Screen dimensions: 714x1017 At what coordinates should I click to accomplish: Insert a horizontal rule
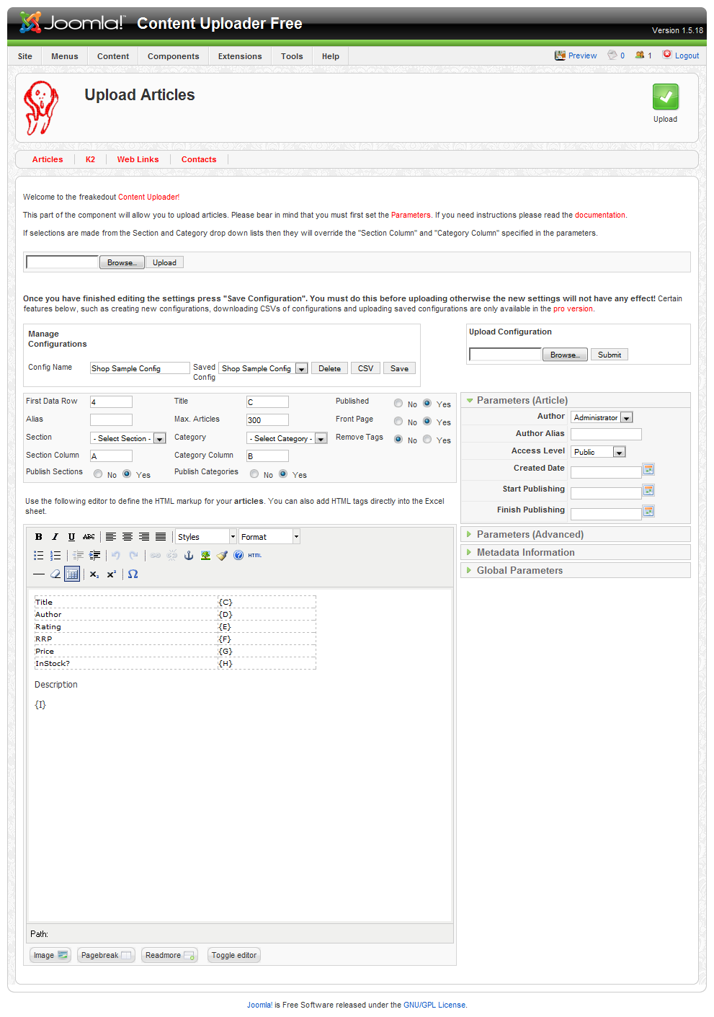[39, 574]
